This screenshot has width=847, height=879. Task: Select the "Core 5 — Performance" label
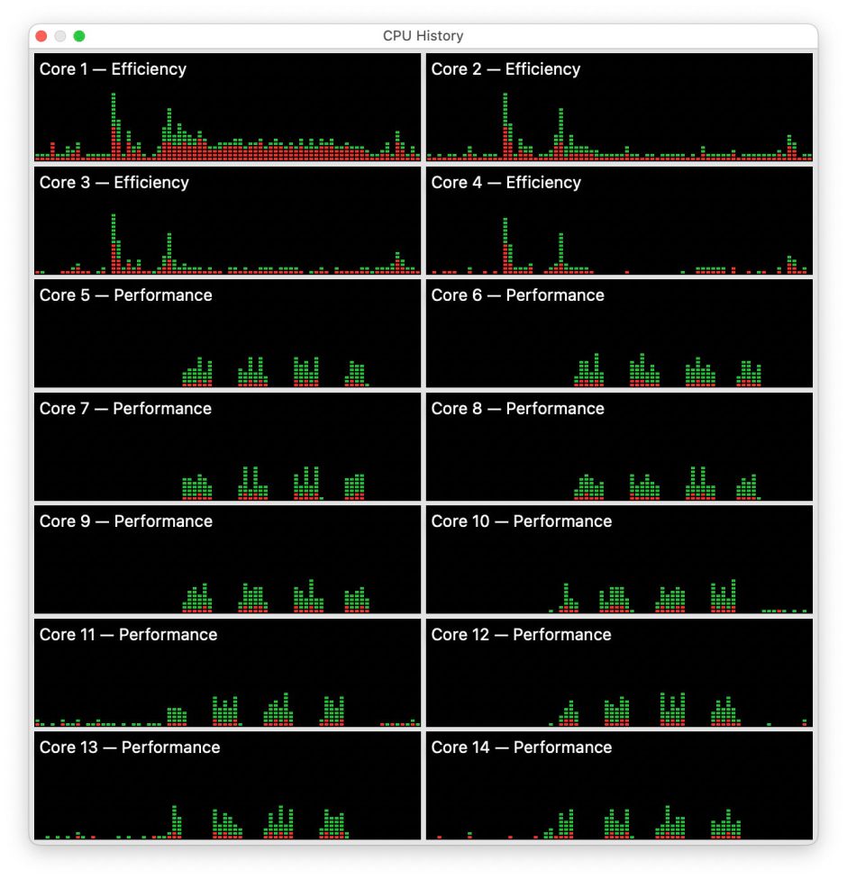(x=125, y=295)
